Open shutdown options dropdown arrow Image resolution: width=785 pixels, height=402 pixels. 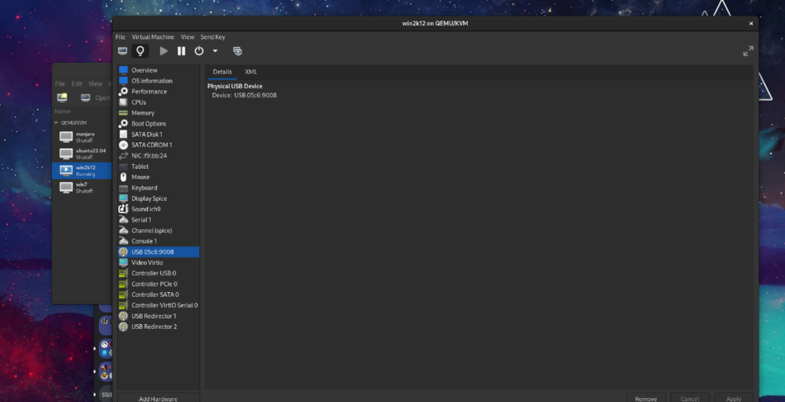(215, 51)
